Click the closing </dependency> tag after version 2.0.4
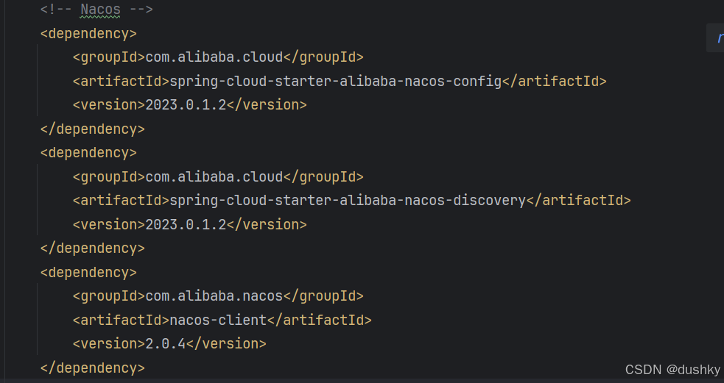Image resolution: width=724 pixels, height=383 pixels. coord(92,368)
